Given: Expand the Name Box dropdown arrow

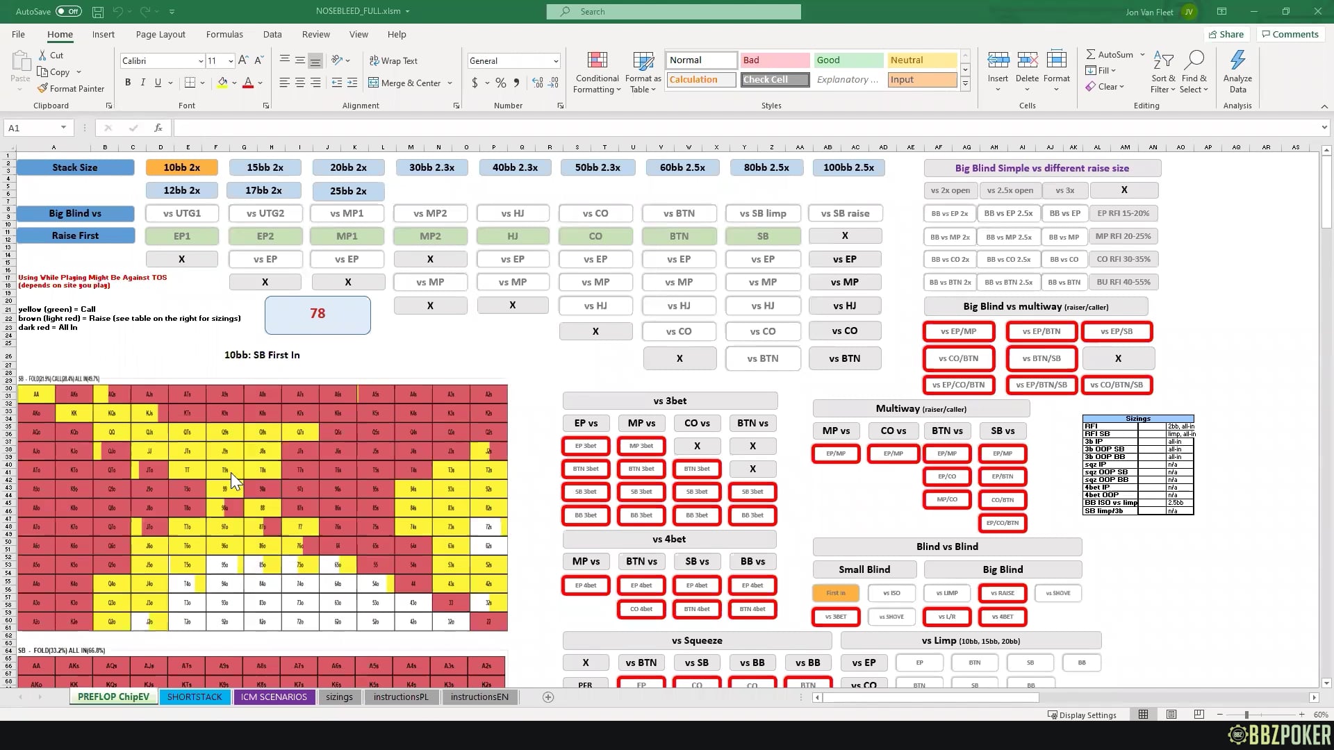Looking at the screenshot, I should click(63, 128).
